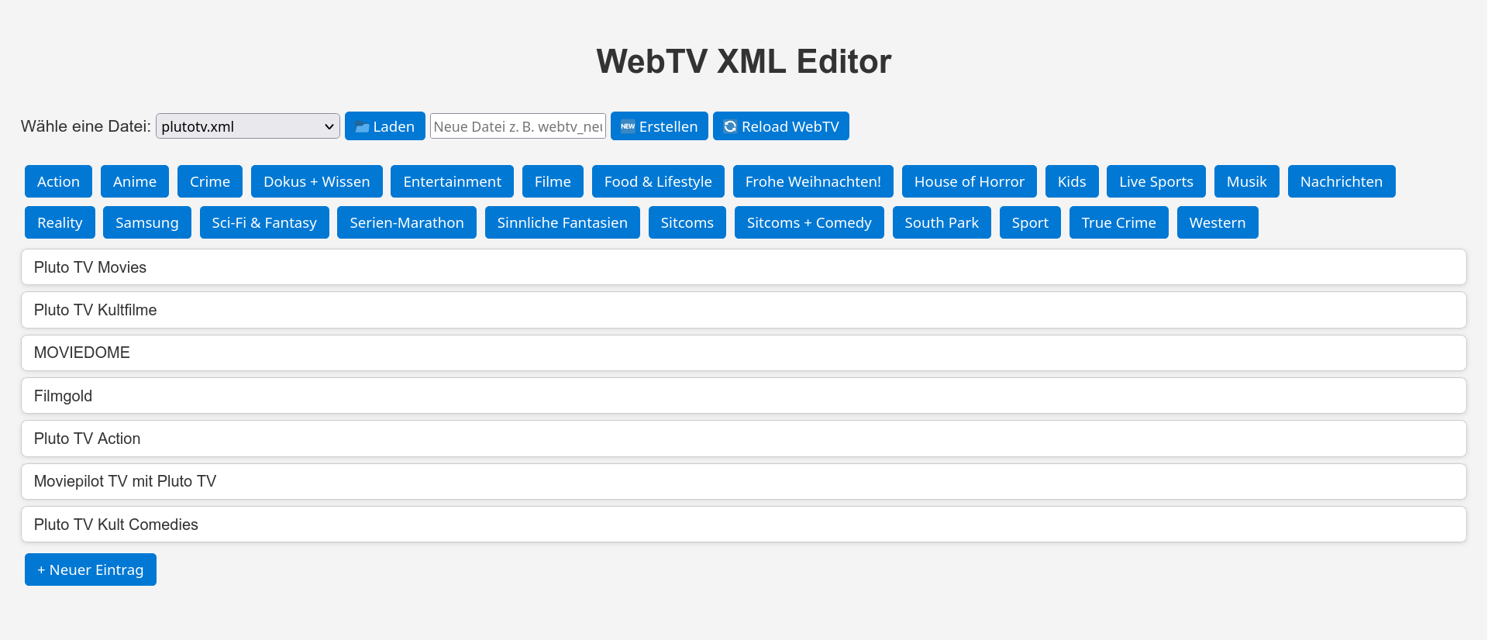Select the Sci-Fi & Fantasy category

point(264,222)
